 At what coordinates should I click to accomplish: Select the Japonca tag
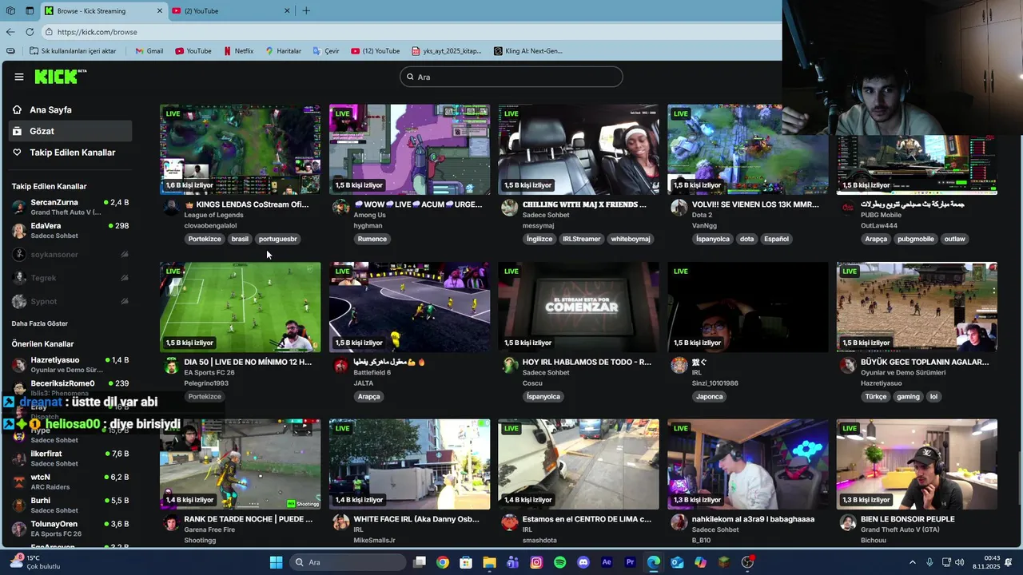coord(709,396)
